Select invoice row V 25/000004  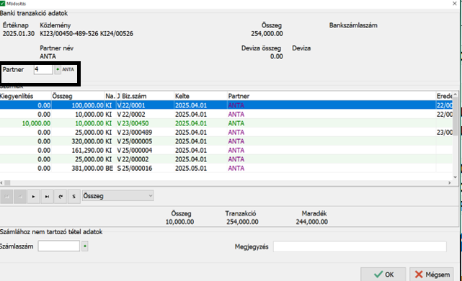click(x=226, y=150)
